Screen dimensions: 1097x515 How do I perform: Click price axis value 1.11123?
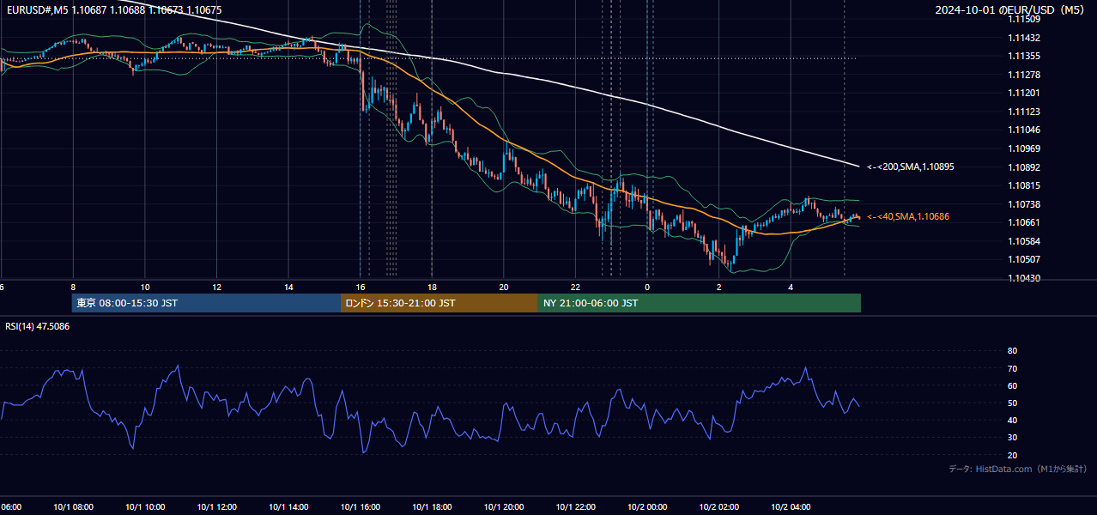click(1024, 112)
